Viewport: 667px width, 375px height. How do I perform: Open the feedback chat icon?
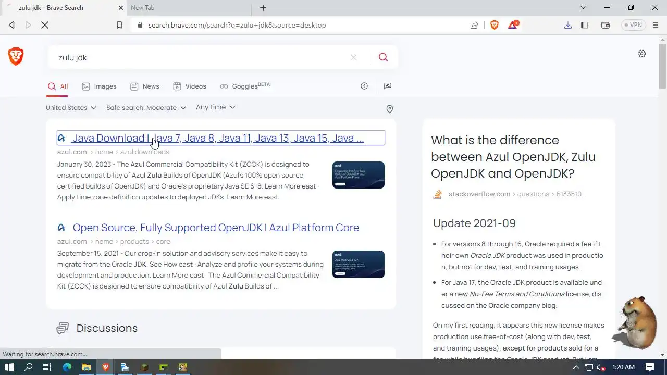(x=387, y=86)
